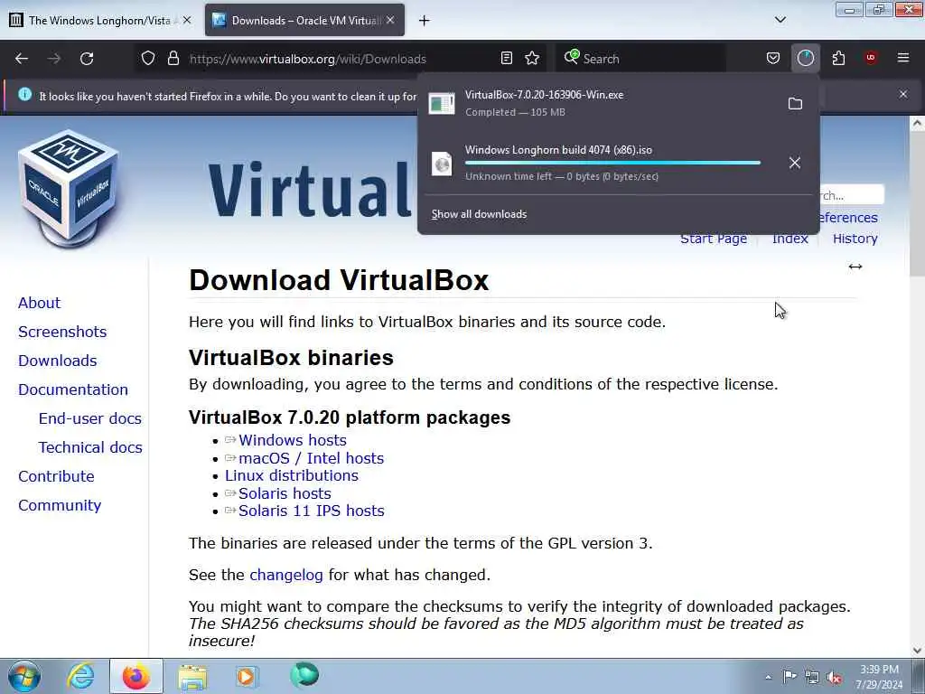Screen dimensions: 925x694
Task: Download Solaris 11 IPS hosts package
Action: [x=312, y=511]
